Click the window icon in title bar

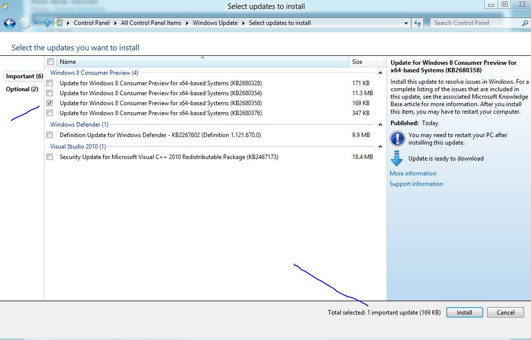(x=5, y=5)
